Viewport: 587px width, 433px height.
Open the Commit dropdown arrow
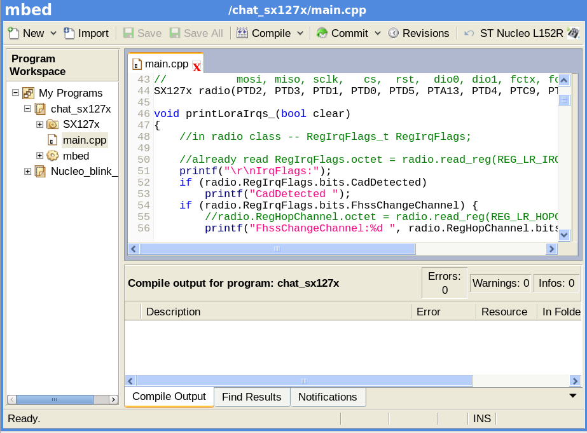tap(377, 33)
